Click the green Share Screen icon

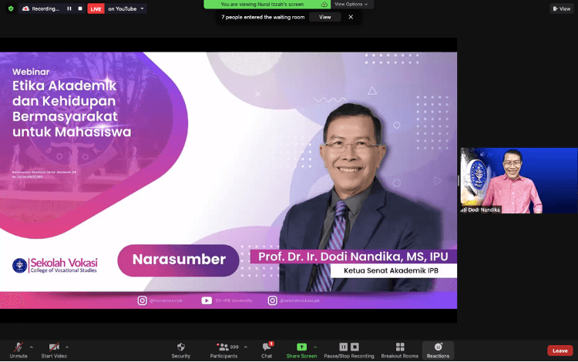click(301, 347)
